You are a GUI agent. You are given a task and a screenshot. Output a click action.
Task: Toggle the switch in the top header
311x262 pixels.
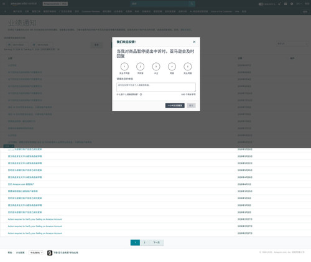coord(261,4)
